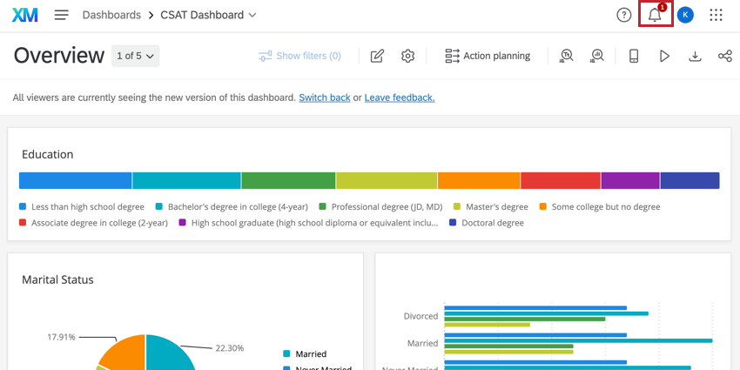Click the Switch back link
Image resolution: width=740 pixels, height=370 pixels.
[x=324, y=98]
